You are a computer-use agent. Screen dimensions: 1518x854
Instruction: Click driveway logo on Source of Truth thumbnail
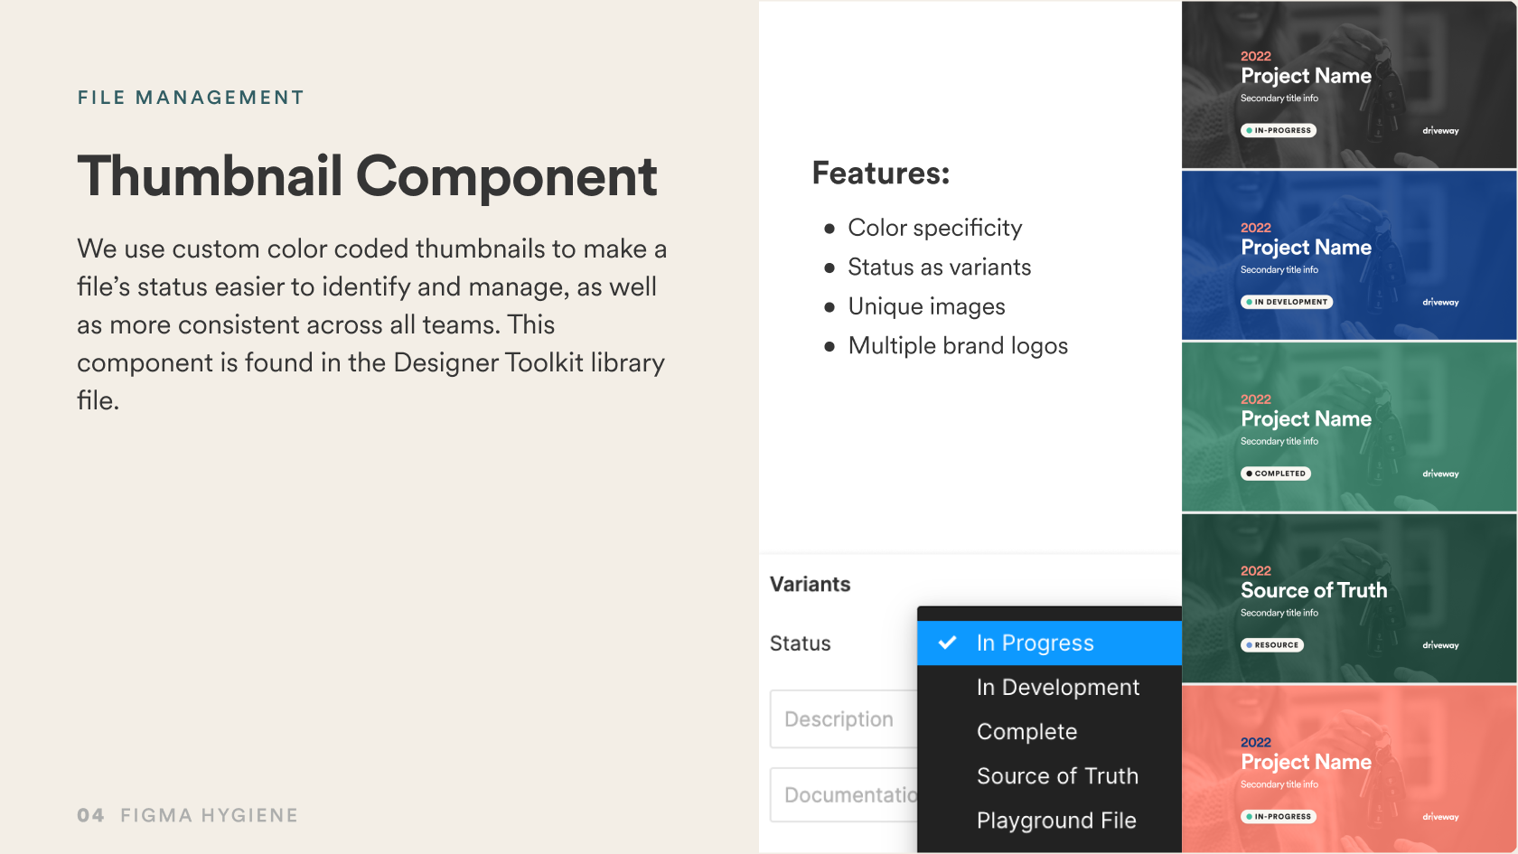pyautogui.click(x=1440, y=645)
